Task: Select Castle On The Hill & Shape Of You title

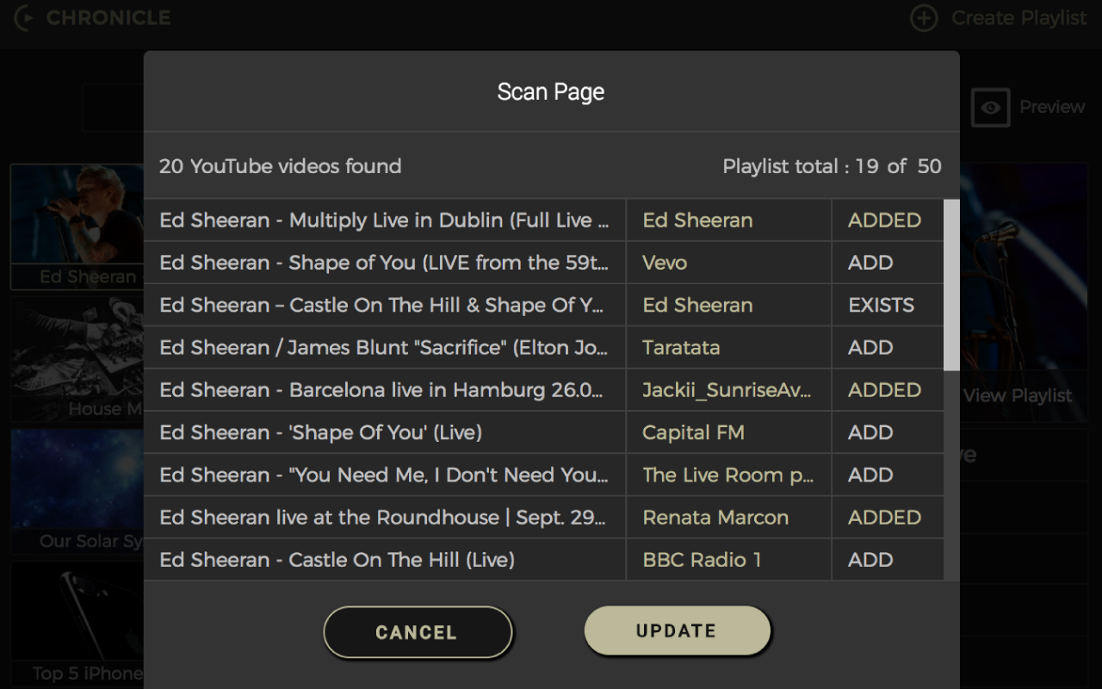Action: 381,306
